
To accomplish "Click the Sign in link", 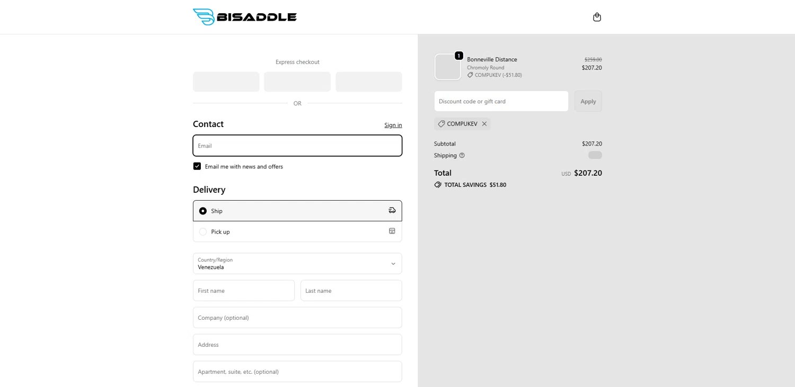I will [393, 125].
